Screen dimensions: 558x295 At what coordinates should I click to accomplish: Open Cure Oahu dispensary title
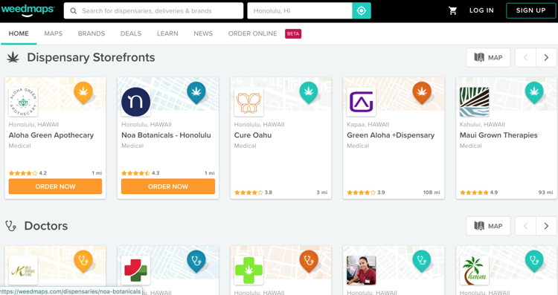pos(253,135)
